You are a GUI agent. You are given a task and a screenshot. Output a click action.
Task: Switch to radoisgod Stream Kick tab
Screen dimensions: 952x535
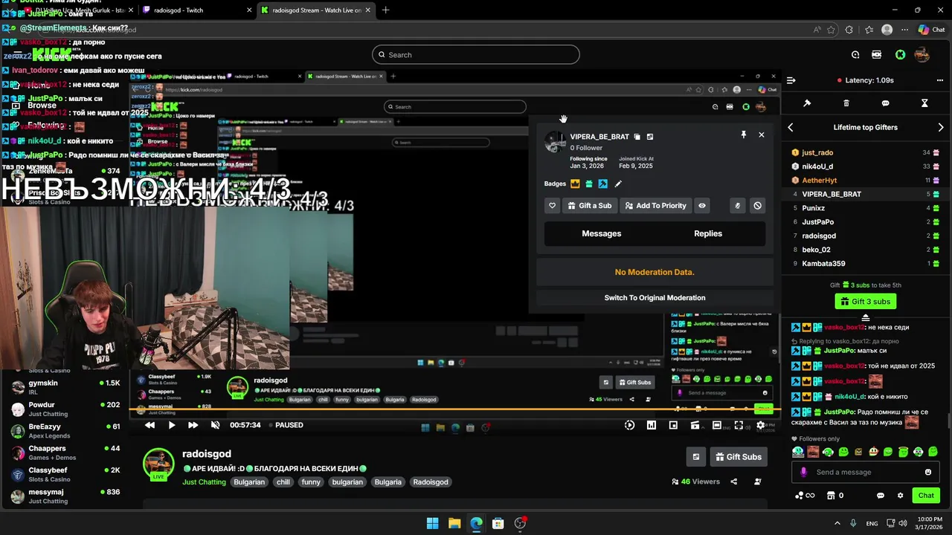(x=316, y=10)
